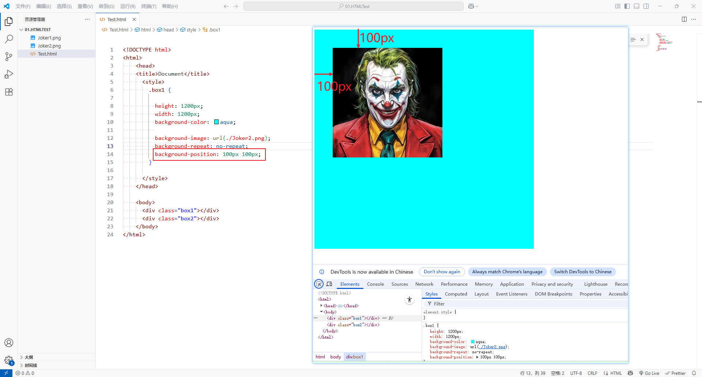Viewport: 702px width, 377px height.
Task: Open the Copilot chat icon in title bar
Action: pos(471,6)
